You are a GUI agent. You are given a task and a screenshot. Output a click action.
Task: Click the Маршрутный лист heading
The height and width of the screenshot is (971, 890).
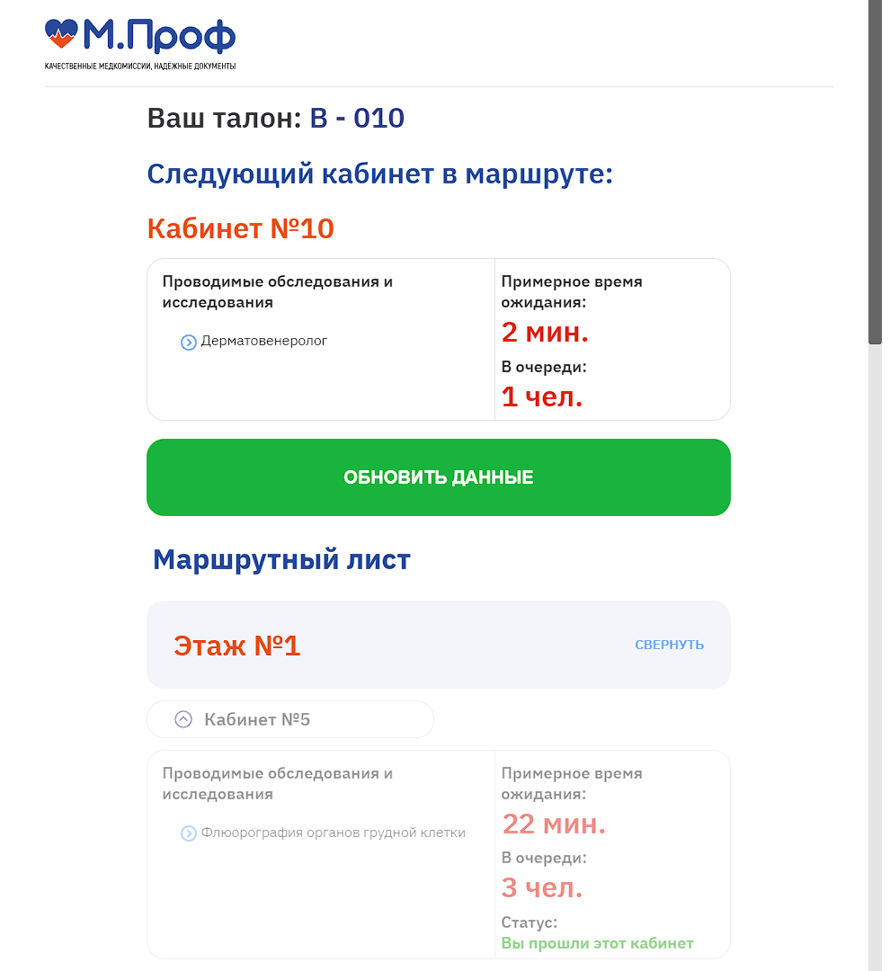[x=281, y=559]
